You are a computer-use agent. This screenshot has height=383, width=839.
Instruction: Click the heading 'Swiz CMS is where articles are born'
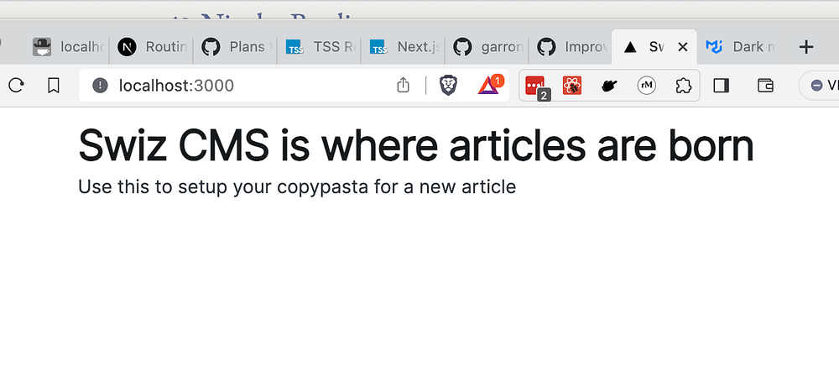[416, 145]
